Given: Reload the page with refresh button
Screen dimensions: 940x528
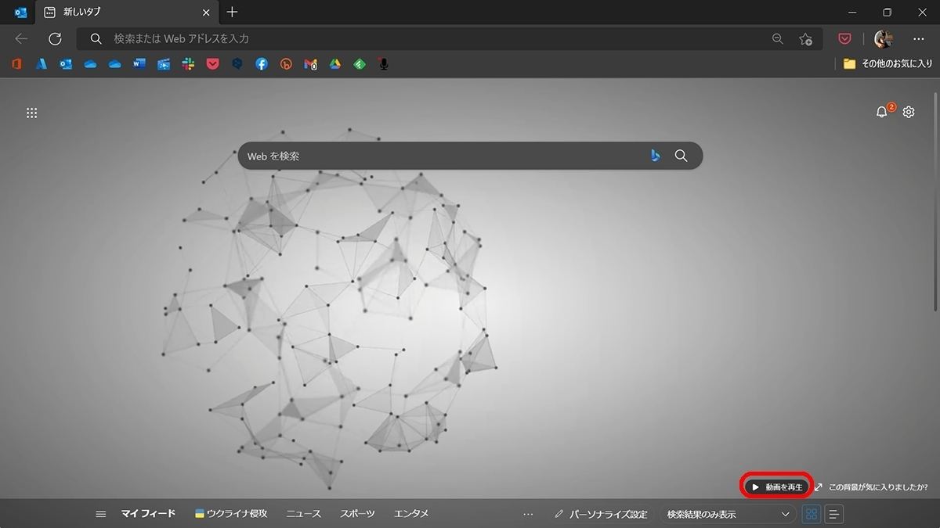Looking at the screenshot, I should 55,38.
